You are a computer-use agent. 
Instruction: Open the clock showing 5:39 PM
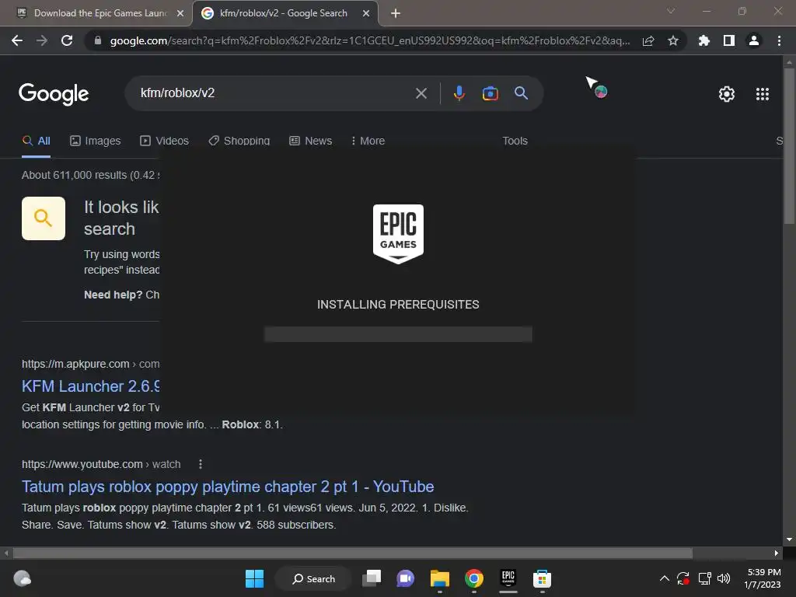tap(763, 578)
